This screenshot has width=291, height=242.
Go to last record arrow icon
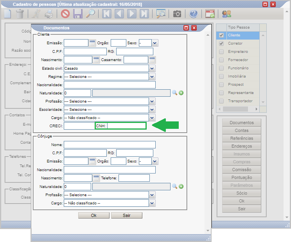[x=144, y=14]
